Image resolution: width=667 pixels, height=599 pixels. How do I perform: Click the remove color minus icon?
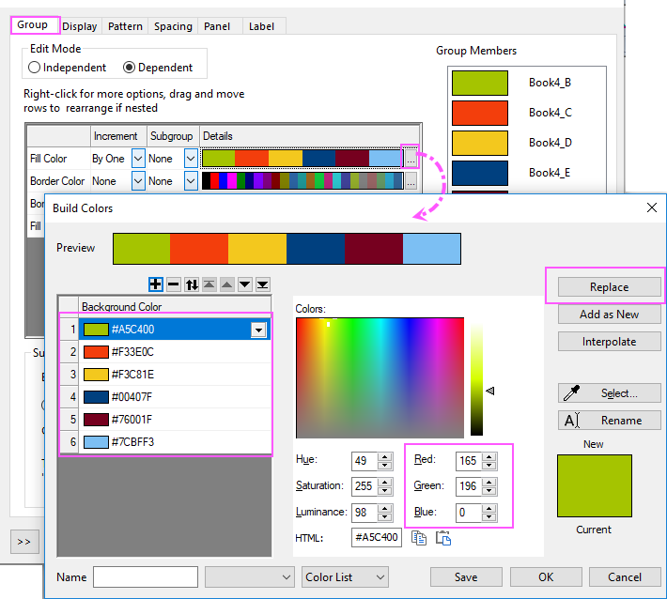pos(173,284)
